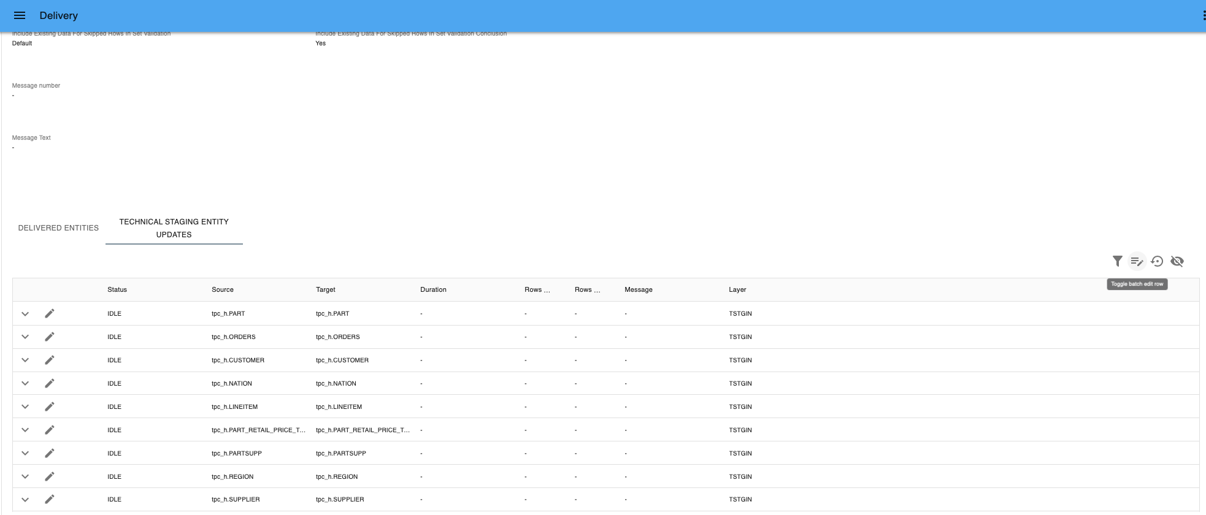Expand the tpc_h.REGION row
1206x515 pixels.
point(25,477)
